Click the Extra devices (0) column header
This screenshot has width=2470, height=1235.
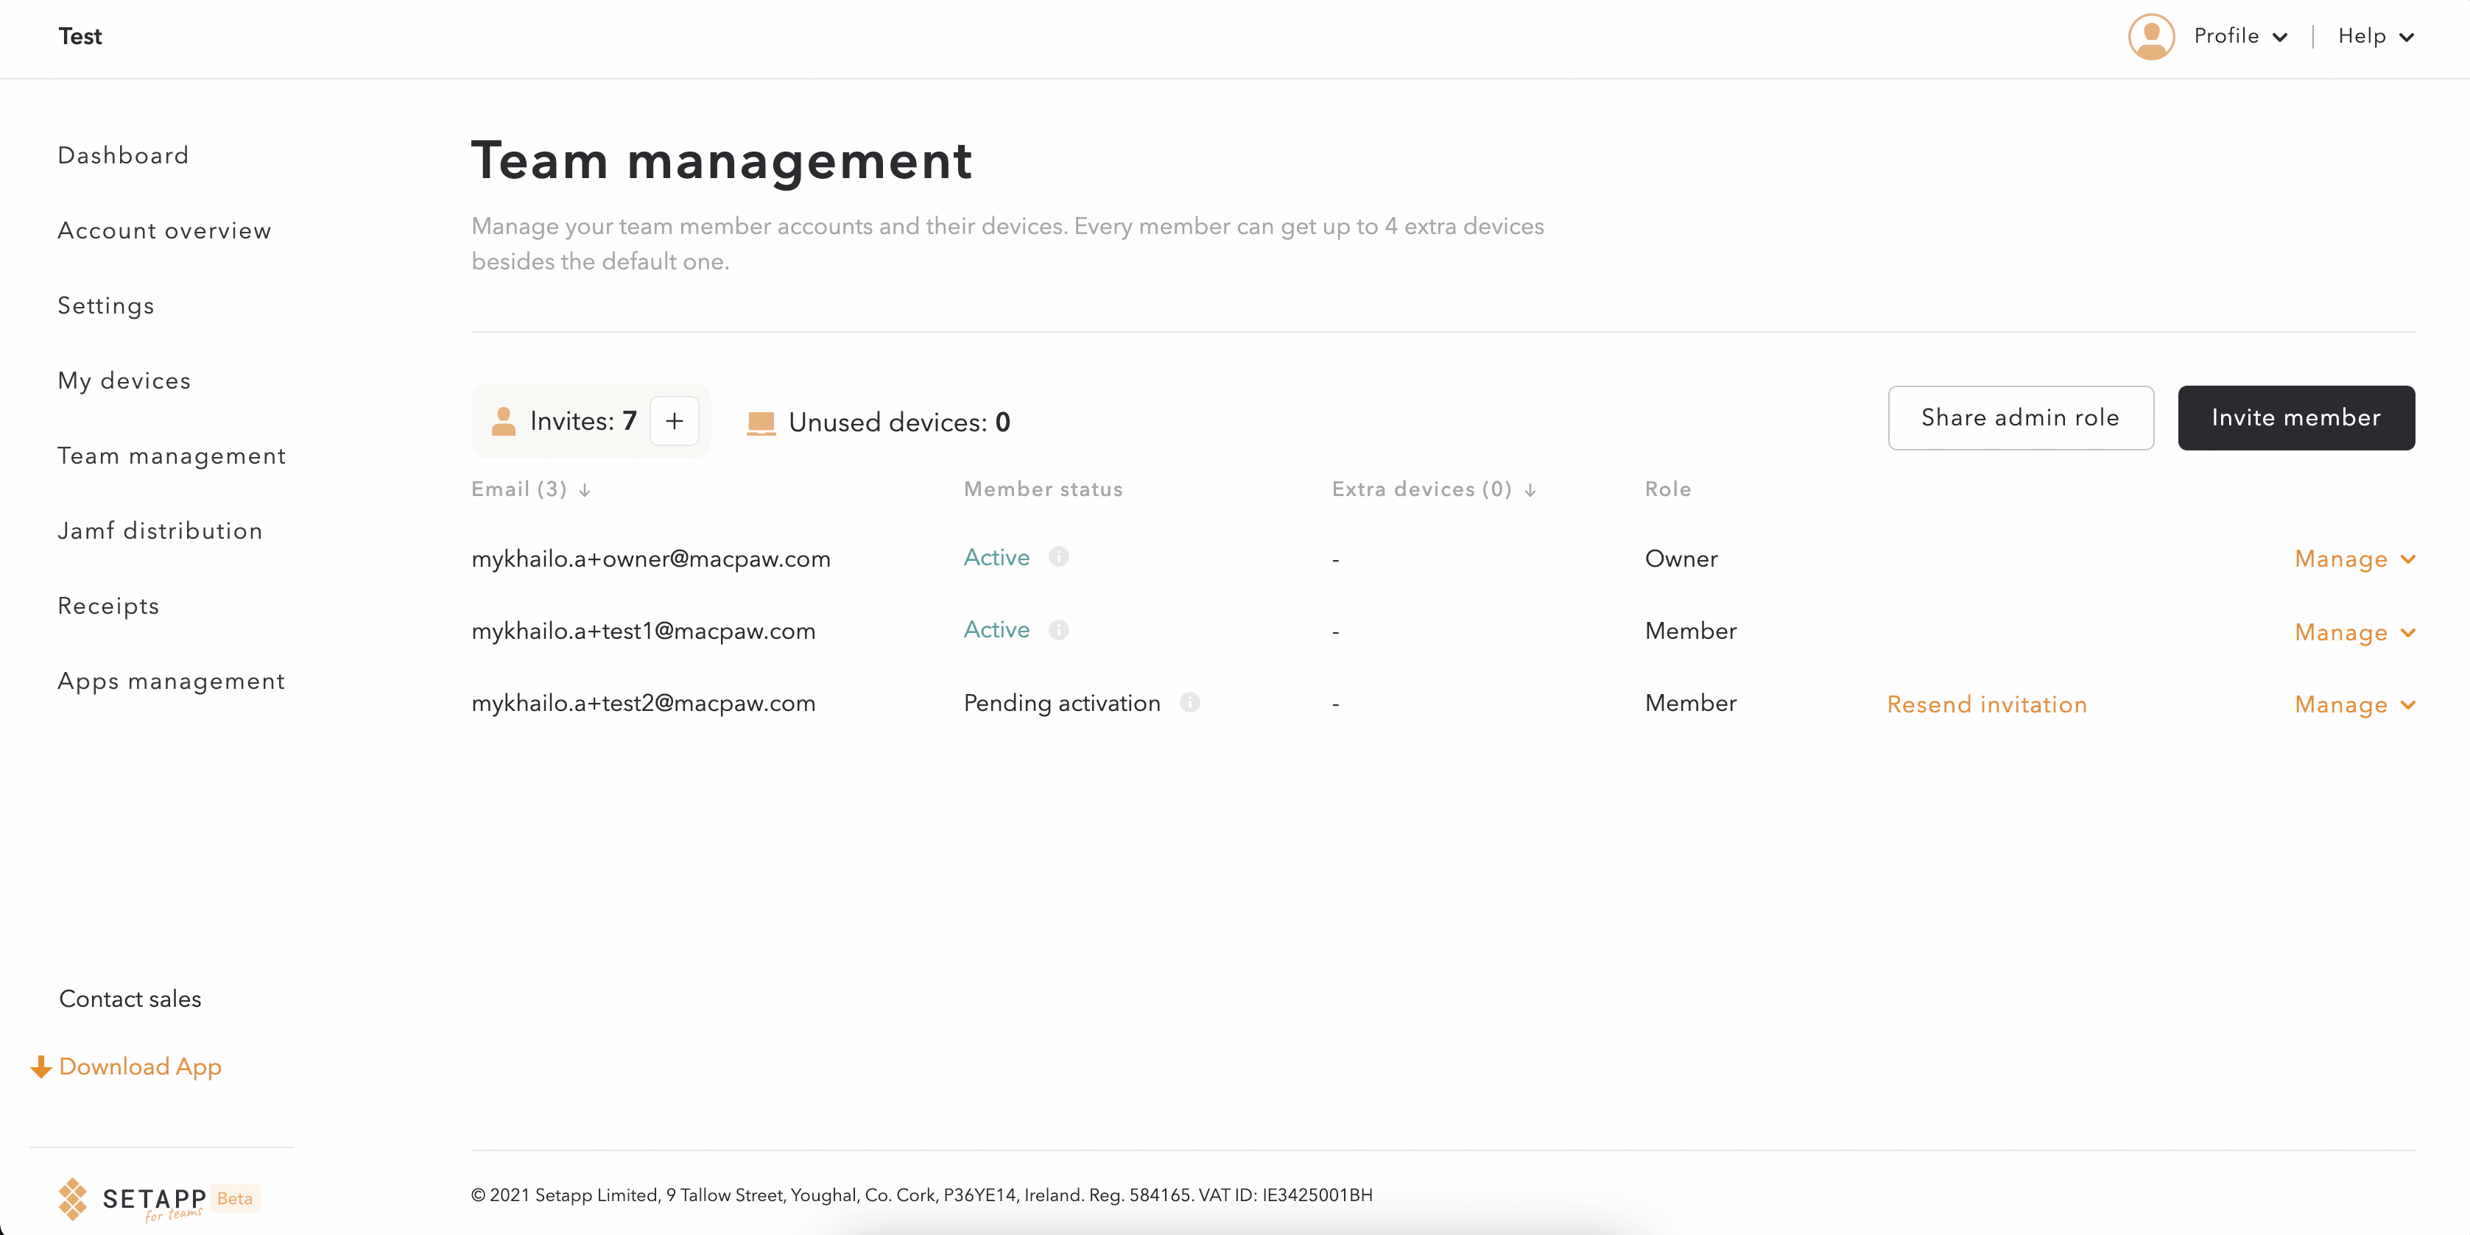[x=1422, y=489]
